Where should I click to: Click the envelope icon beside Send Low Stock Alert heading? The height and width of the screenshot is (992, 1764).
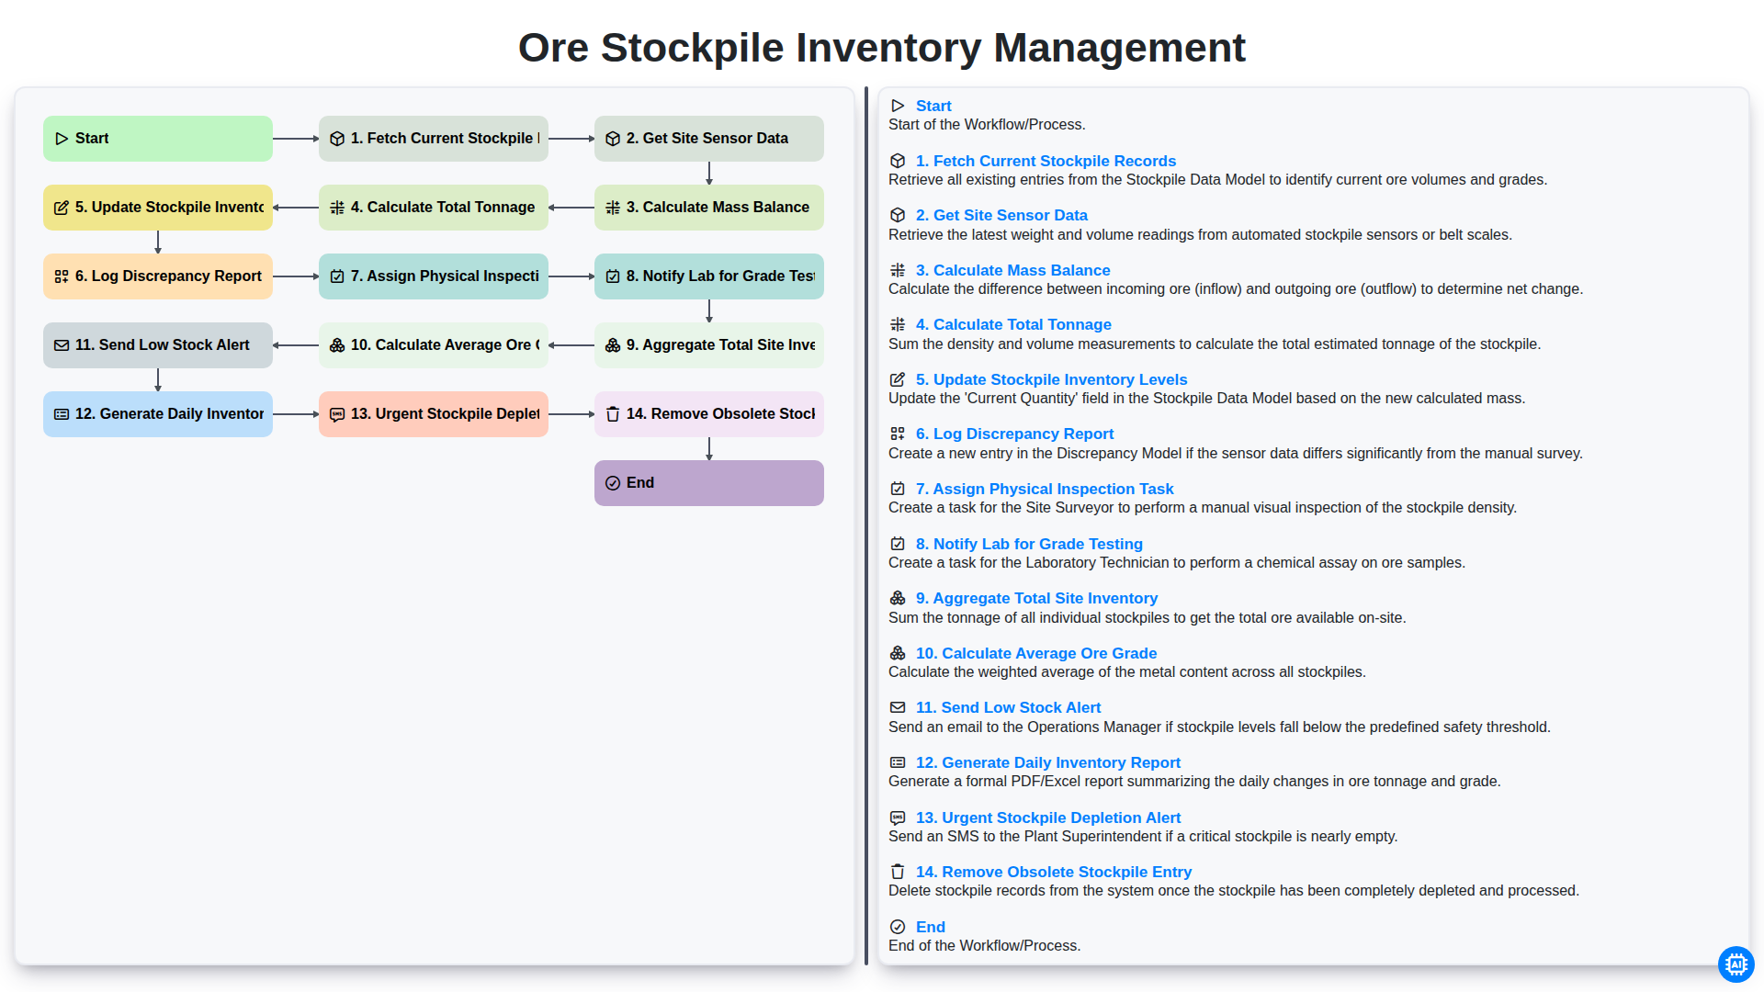pyautogui.click(x=898, y=707)
